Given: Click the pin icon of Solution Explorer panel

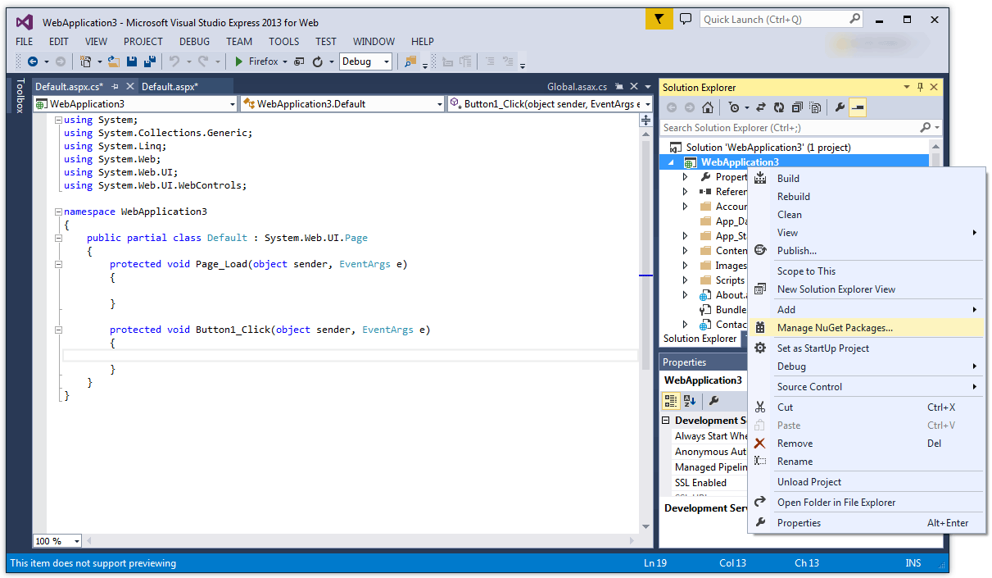Looking at the screenshot, I should pos(921,87).
